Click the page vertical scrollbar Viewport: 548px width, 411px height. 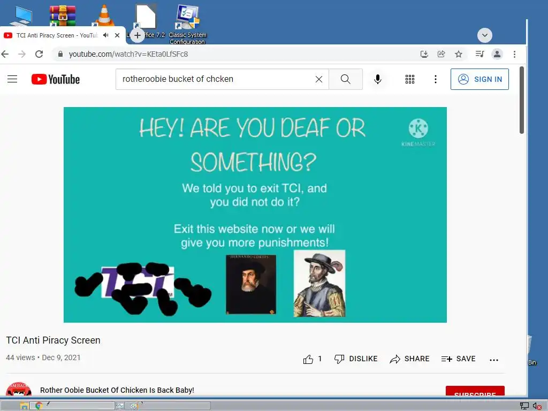point(522,100)
